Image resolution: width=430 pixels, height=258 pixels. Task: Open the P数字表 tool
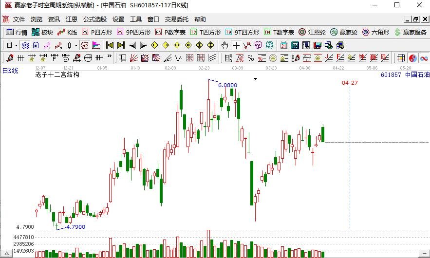click(x=170, y=32)
